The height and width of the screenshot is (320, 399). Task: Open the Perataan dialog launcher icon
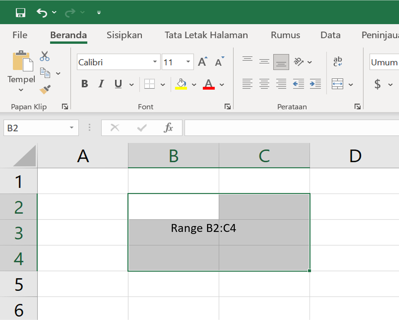[358, 107]
